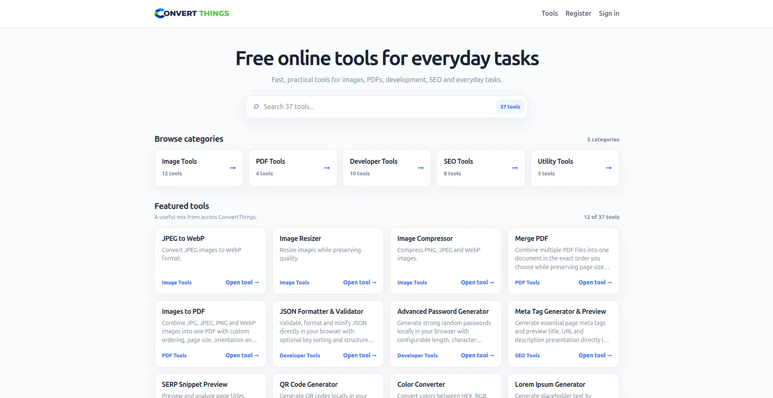
Task: Open the SERP Snippet Preview card
Action: coord(210,386)
